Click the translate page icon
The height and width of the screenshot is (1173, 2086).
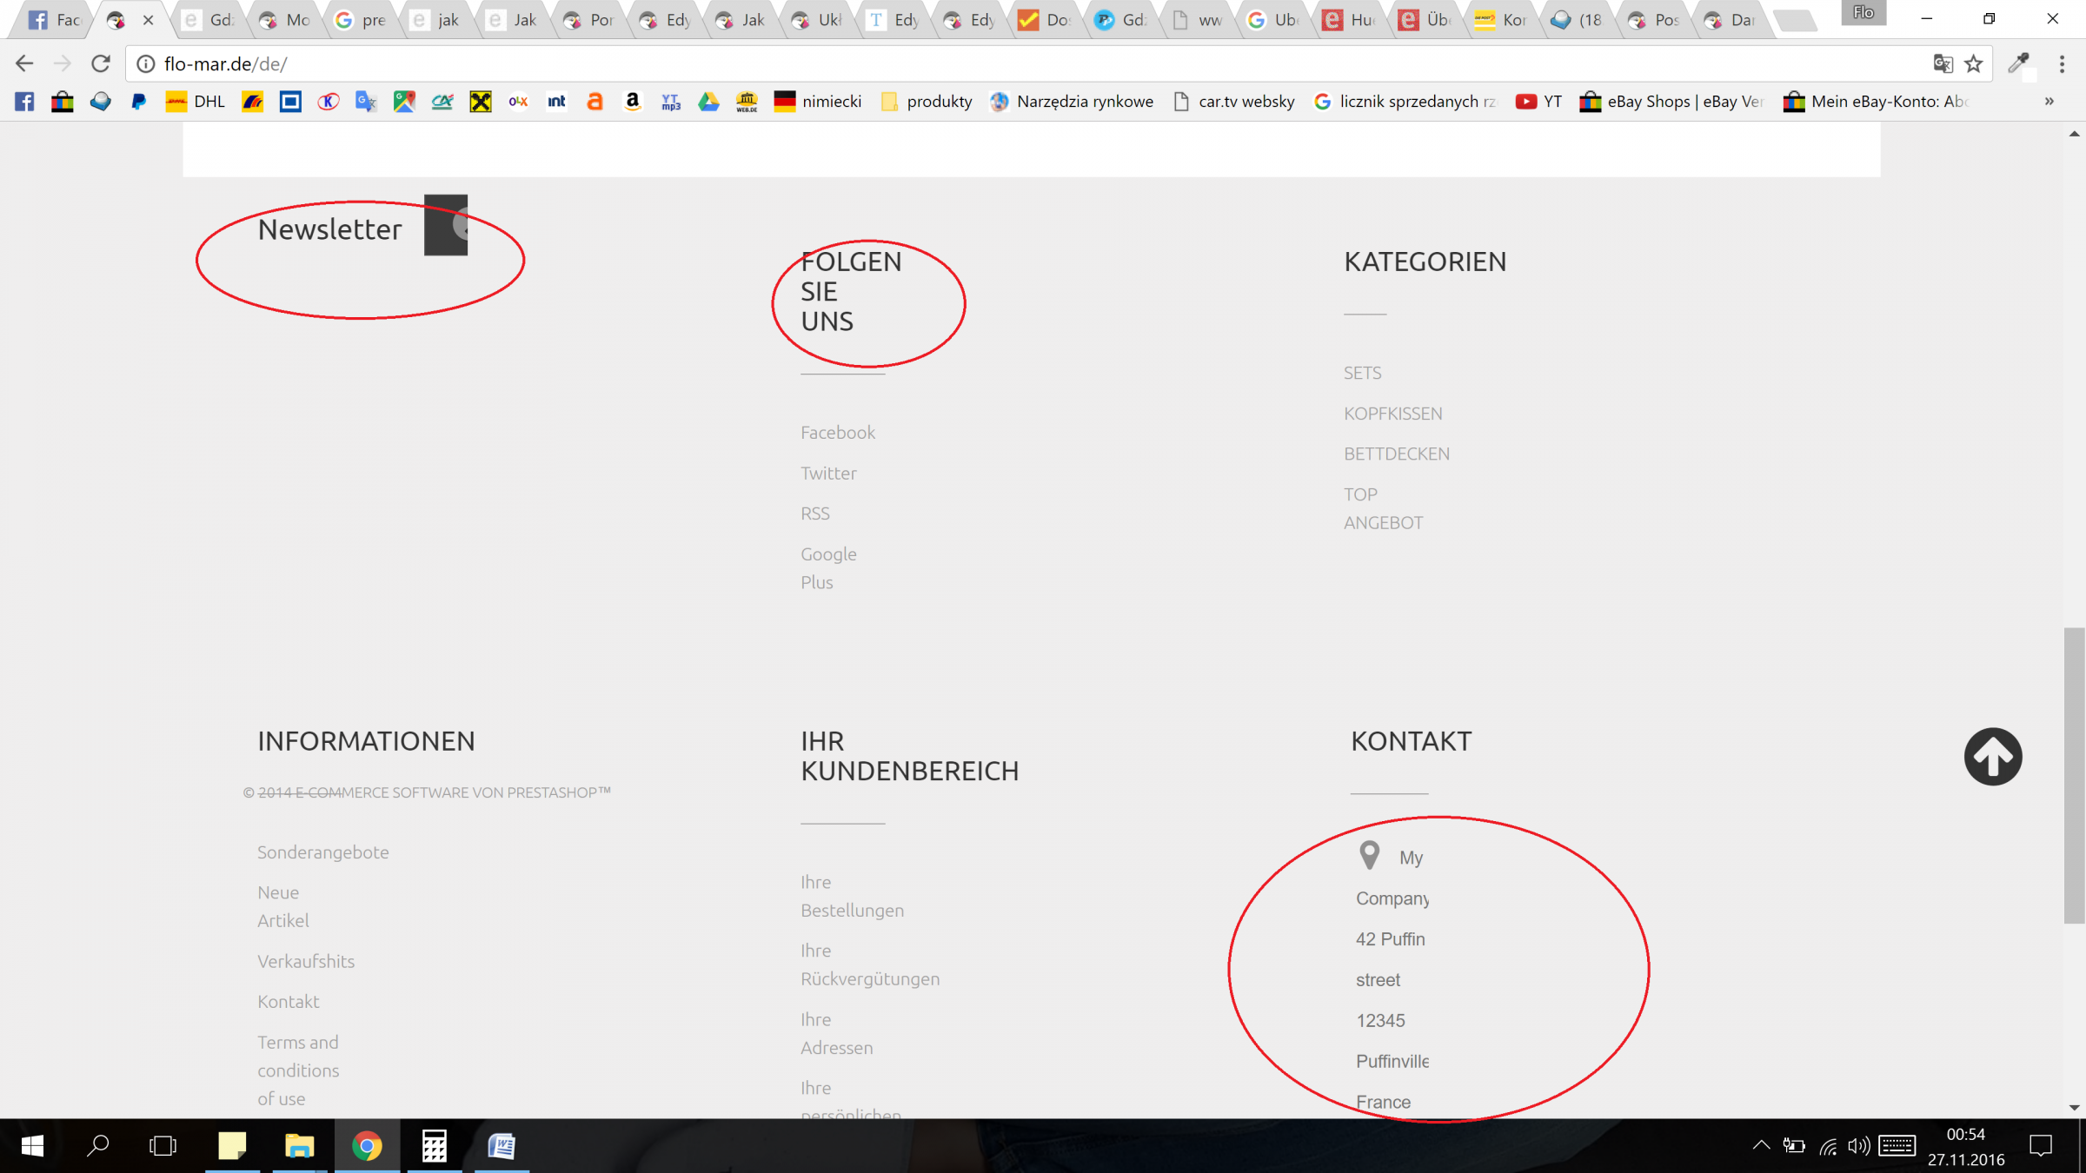(x=1943, y=63)
